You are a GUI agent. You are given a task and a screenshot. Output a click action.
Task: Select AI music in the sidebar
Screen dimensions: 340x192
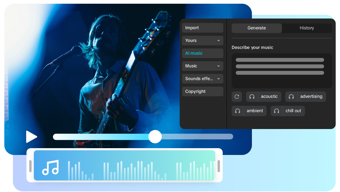(202, 53)
